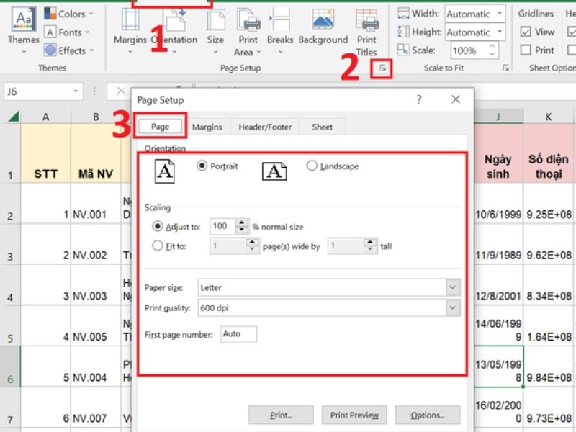Screen dimensions: 576x432
Task: Click the Print... button
Action: pyautogui.click(x=281, y=415)
